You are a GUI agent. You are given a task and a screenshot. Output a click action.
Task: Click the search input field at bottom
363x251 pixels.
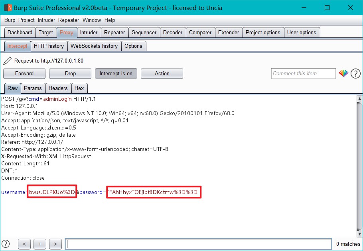[x=198, y=244]
